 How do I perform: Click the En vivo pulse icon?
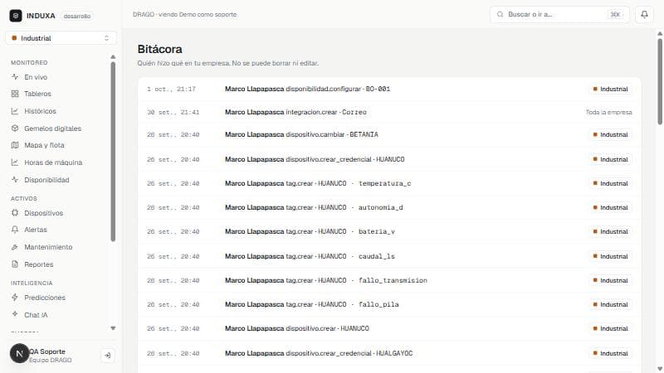(x=15, y=77)
